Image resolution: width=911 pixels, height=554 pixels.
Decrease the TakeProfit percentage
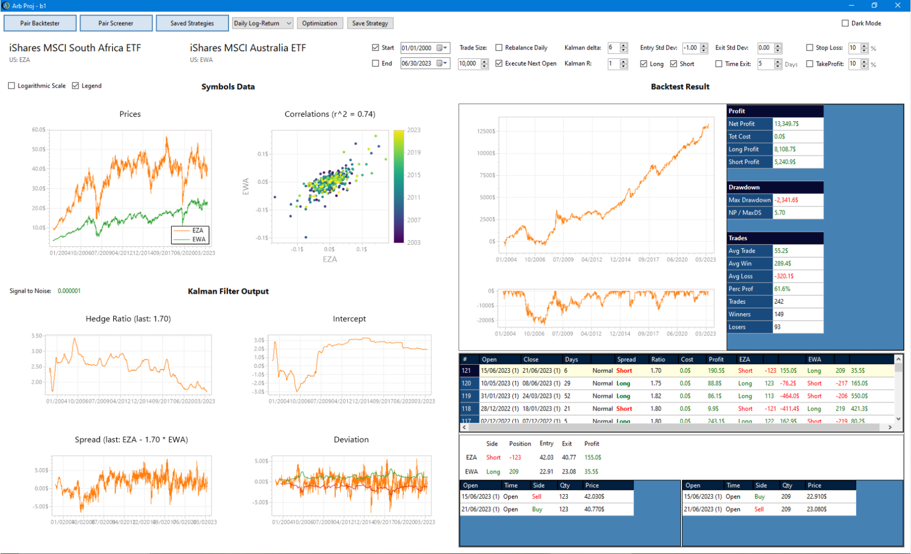point(864,66)
